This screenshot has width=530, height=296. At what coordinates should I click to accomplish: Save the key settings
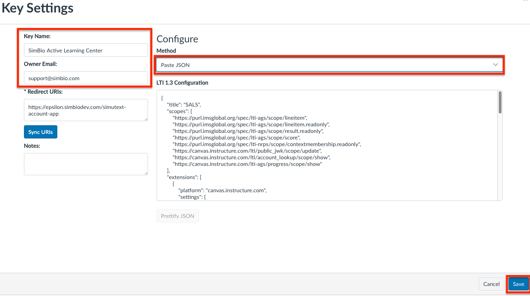[x=518, y=284]
